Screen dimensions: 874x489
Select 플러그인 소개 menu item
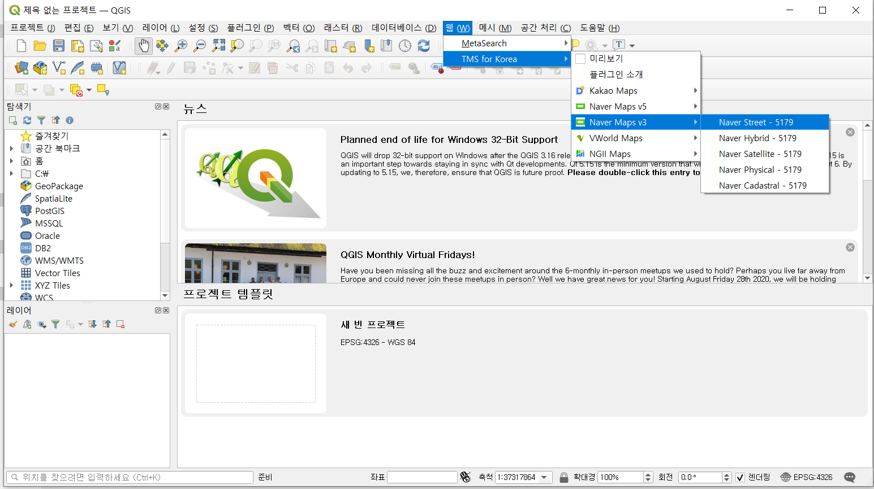point(636,75)
